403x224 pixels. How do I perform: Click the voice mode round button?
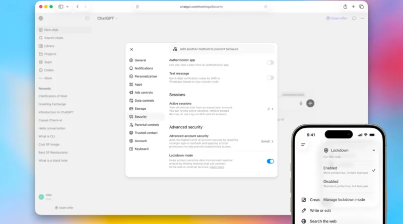(310, 103)
